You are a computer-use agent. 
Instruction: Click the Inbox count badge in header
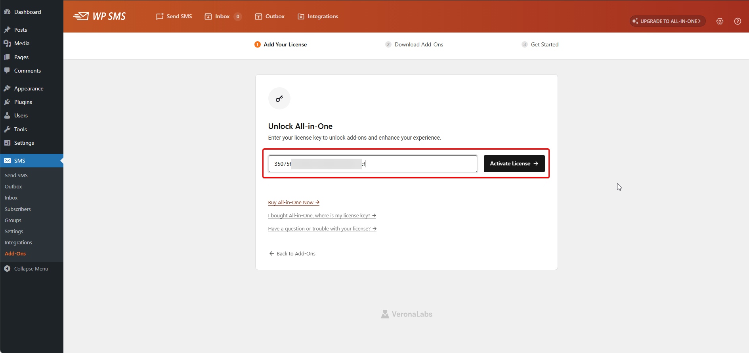[x=238, y=16]
